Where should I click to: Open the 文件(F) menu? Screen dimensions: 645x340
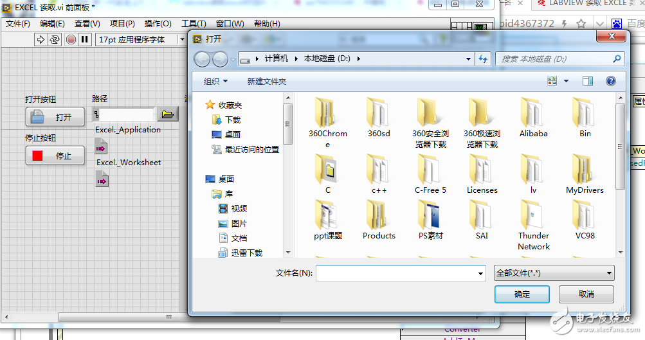click(x=18, y=24)
